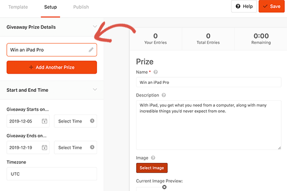Click the clock icon for the start time
Image resolution: width=287 pixels, height=191 pixels.
click(x=92, y=121)
